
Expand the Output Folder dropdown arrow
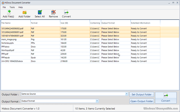pos(127,94)
